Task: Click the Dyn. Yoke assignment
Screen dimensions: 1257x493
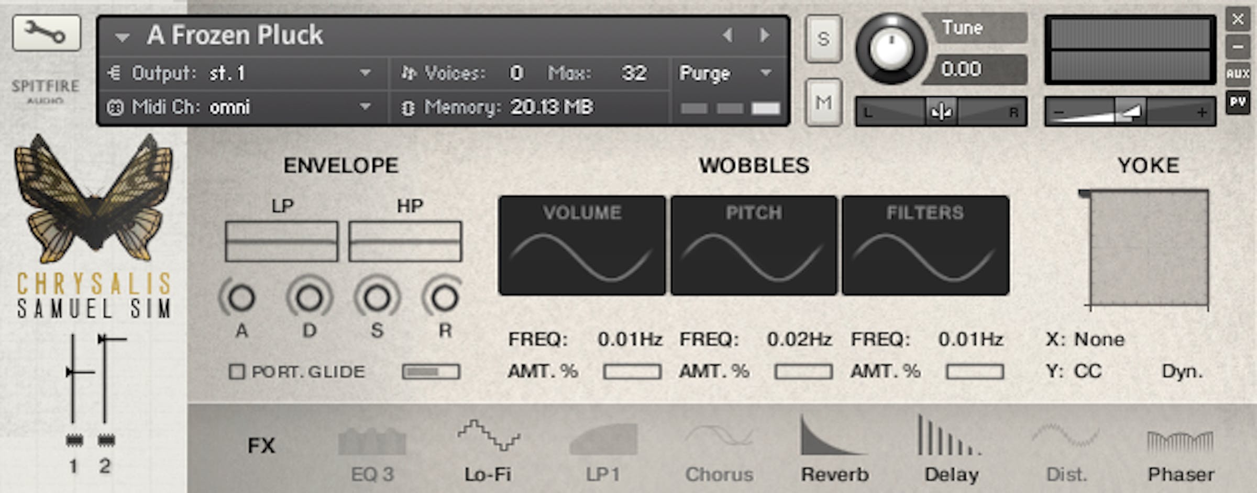Action: (1182, 372)
